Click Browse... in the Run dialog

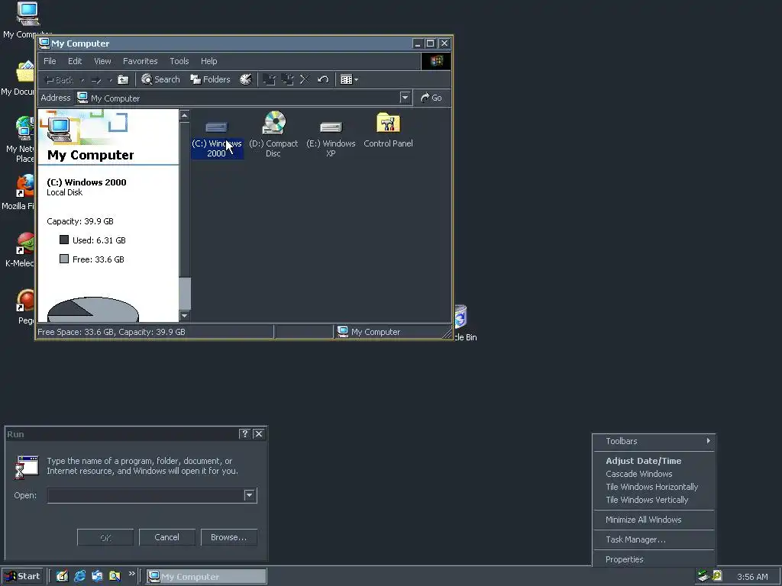pyautogui.click(x=229, y=537)
